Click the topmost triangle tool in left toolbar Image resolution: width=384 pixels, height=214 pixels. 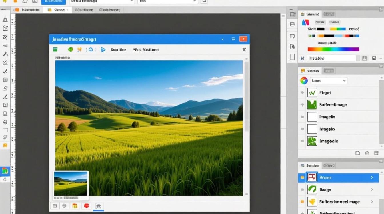[5, 20]
